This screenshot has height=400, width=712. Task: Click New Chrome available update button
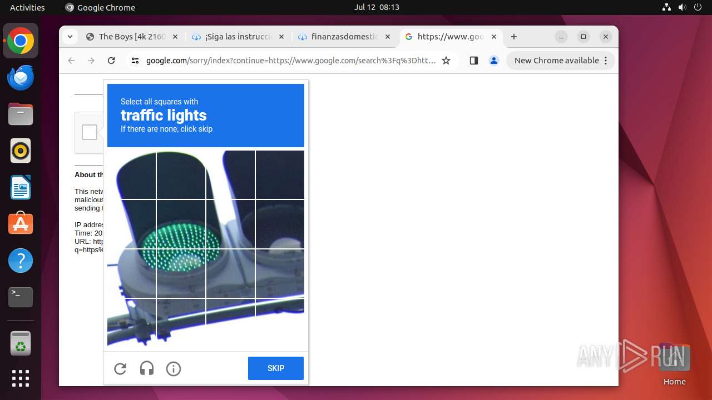click(561, 61)
